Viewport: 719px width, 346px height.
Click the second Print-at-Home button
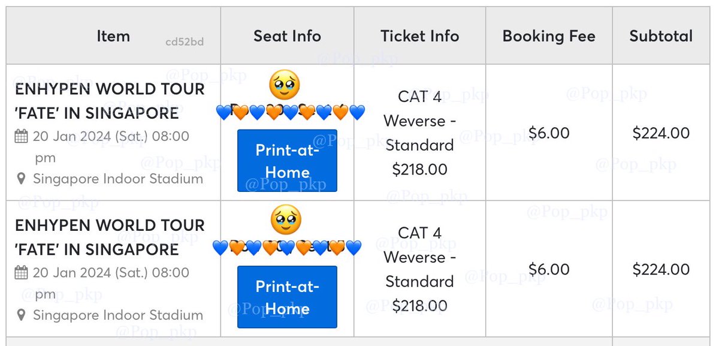287,297
